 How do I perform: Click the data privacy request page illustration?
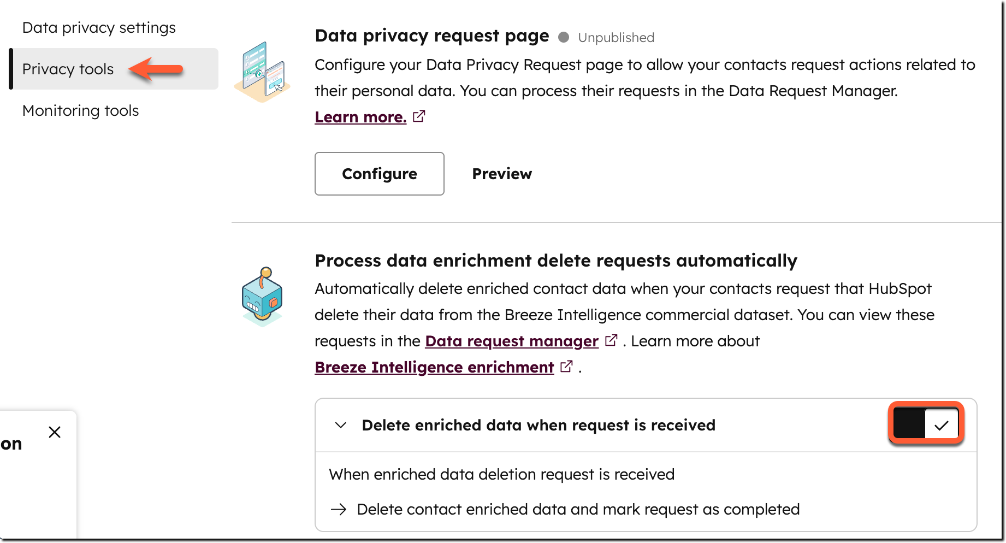pyautogui.click(x=263, y=69)
